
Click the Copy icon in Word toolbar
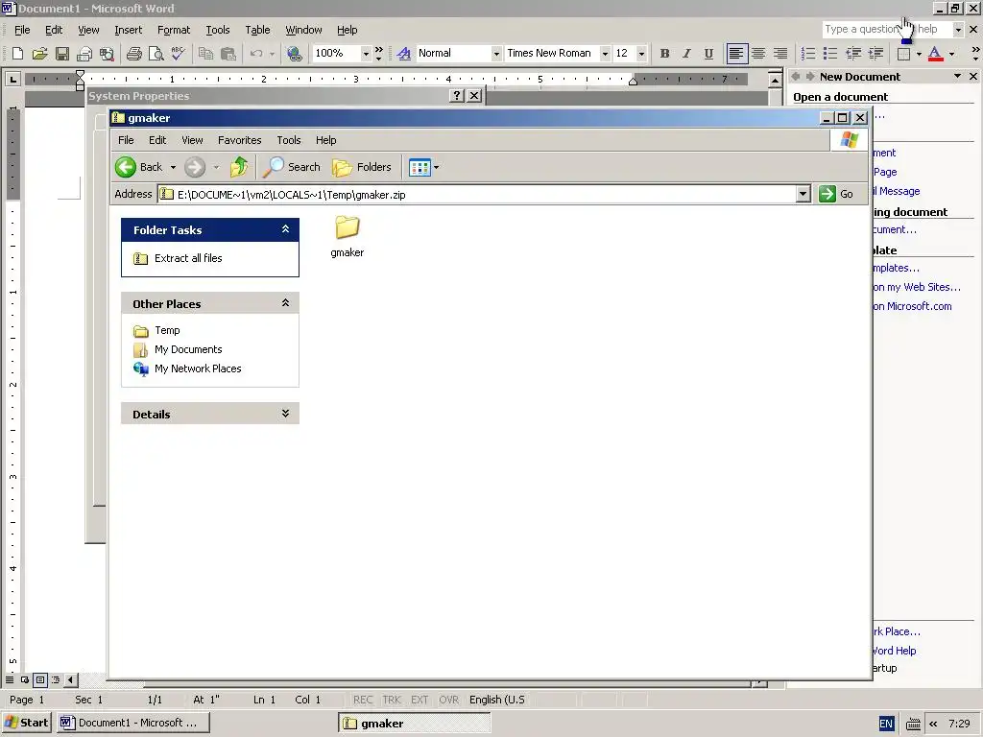pyautogui.click(x=205, y=54)
